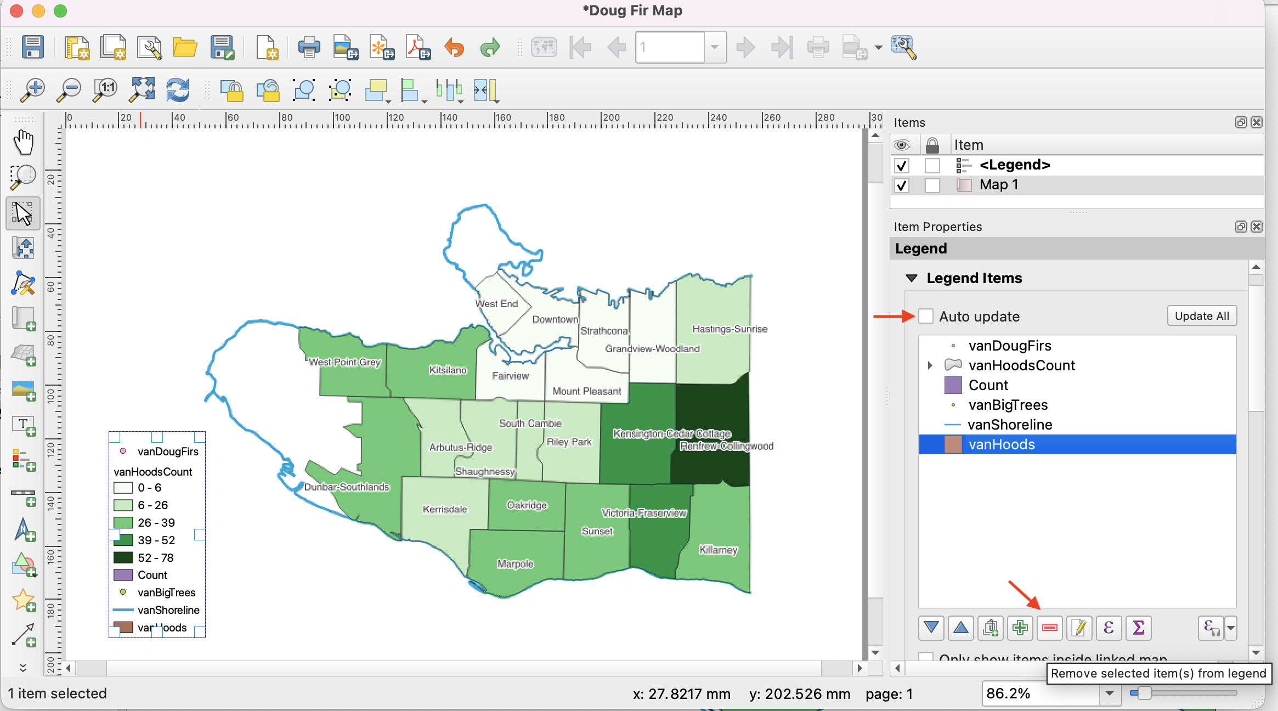The image size is (1278, 711).
Task: Click the zoom level slider
Action: tap(1144, 693)
